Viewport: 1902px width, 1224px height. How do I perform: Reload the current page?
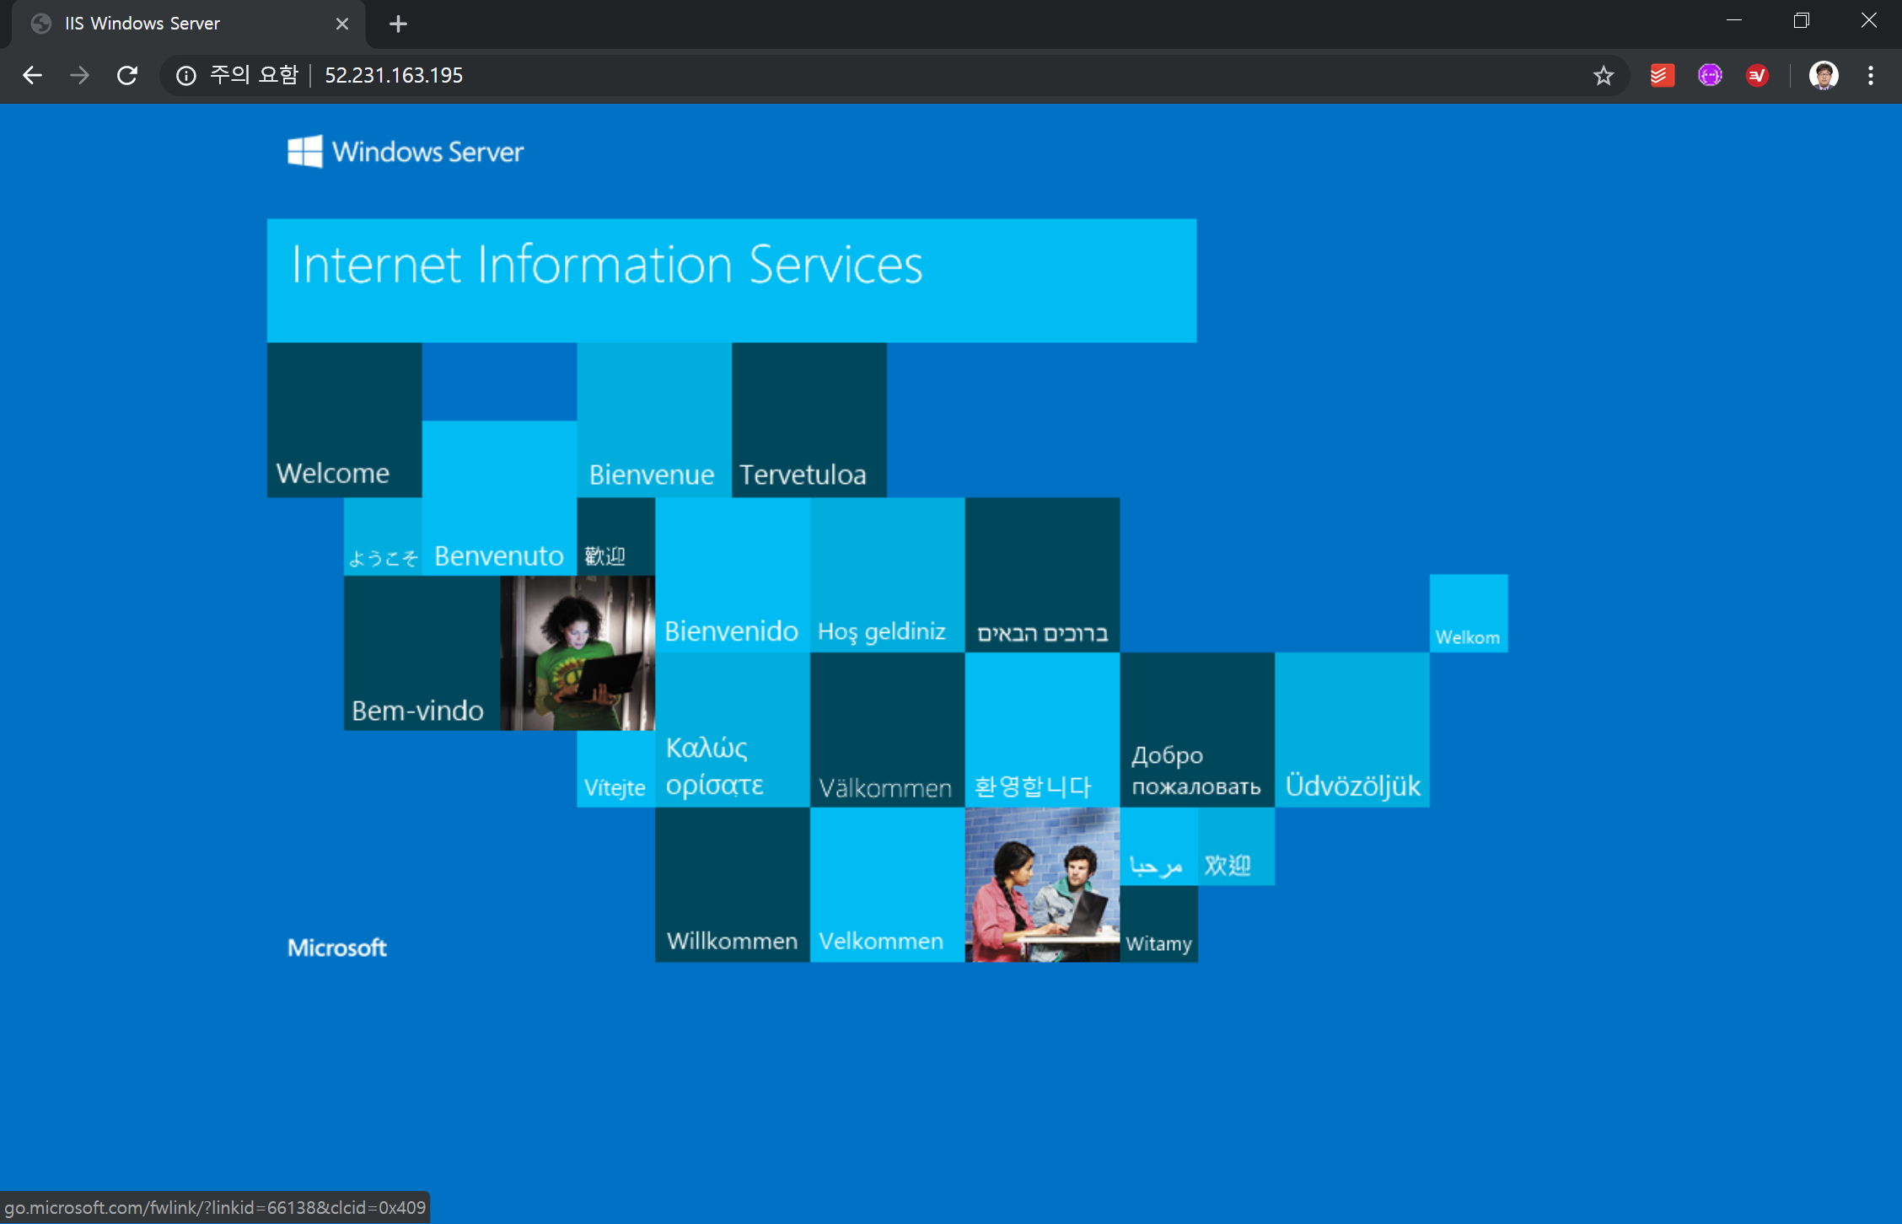[x=127, y=75]
